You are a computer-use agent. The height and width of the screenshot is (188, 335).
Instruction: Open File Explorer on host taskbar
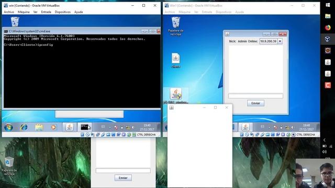pos(328,16)
